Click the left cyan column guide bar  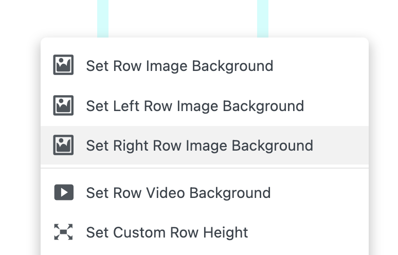[x=103, y=19]
